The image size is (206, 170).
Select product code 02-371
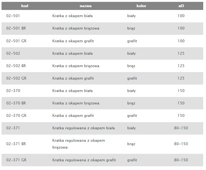[13, 128]
